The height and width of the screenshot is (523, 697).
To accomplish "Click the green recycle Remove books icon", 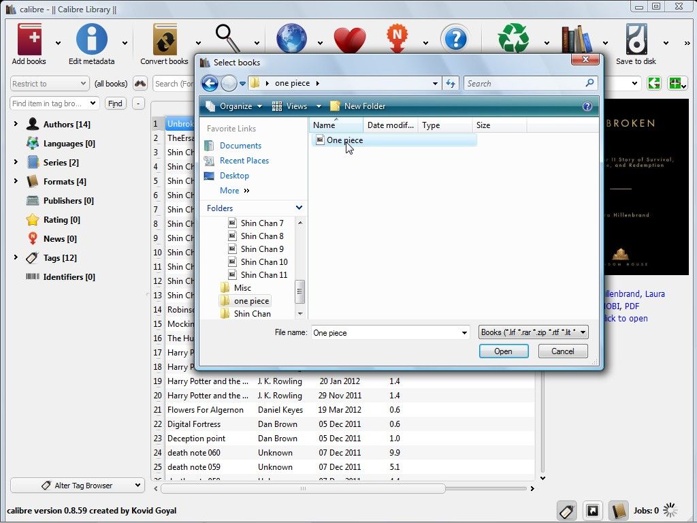I will tap(513, 39).
